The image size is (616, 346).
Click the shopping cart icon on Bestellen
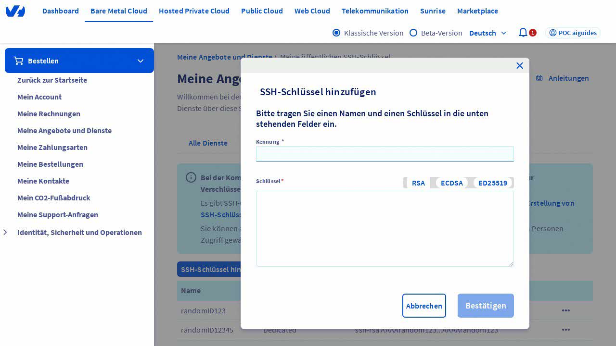coord(19,61)
